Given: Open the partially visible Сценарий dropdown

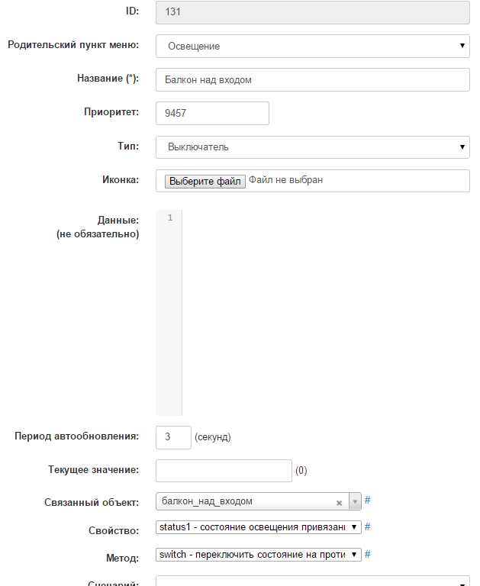Looking at the screenshot, I should click(312, 581).
